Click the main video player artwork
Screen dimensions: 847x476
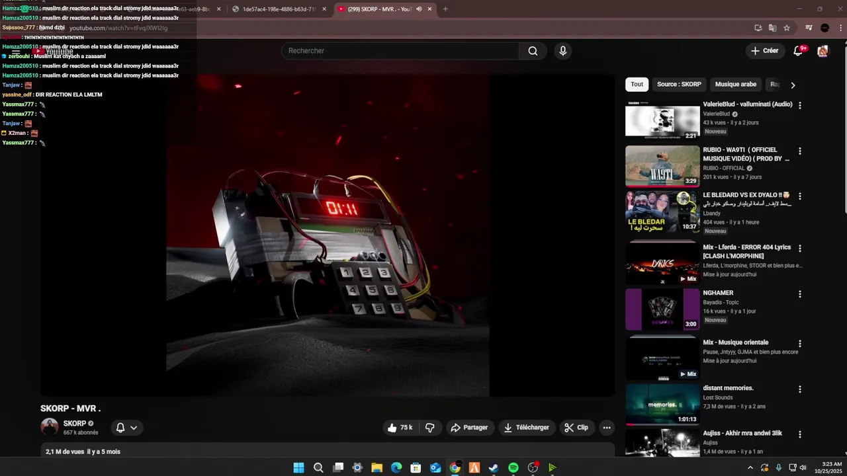(x=328, y=235)
